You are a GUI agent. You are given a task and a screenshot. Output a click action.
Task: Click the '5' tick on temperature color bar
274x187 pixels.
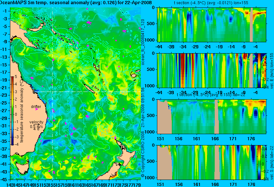[16, 76]
